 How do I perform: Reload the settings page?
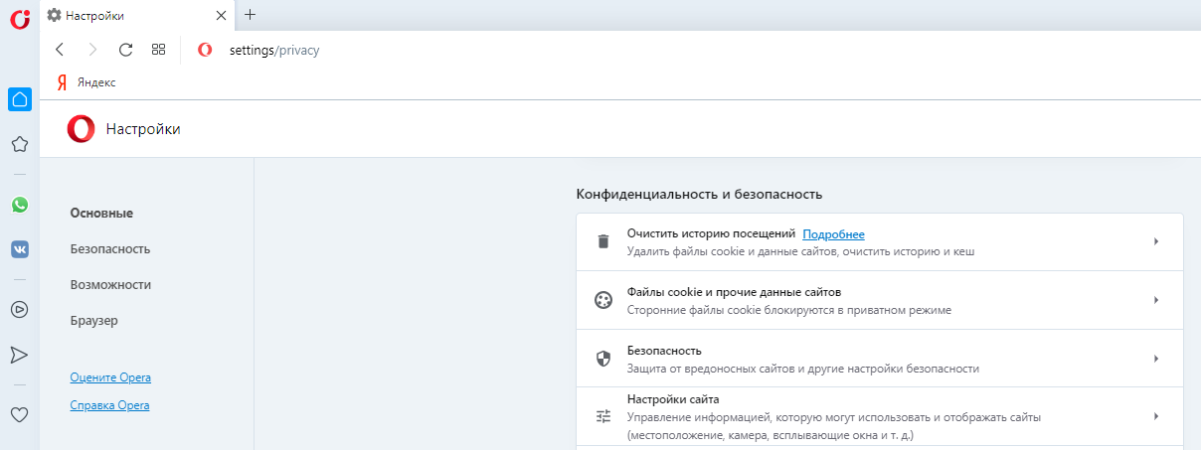[125, 49]
